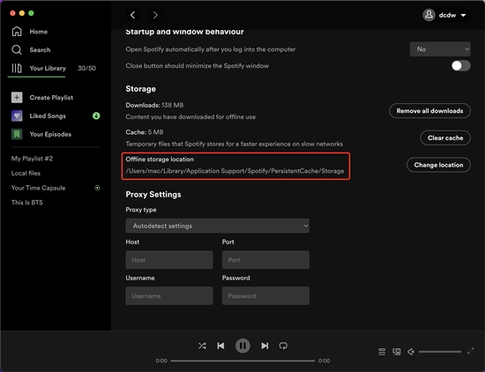This screenshot has height=372, width=485.
Task: Click the Your Library shelf icon
Action: coord(17,68)
